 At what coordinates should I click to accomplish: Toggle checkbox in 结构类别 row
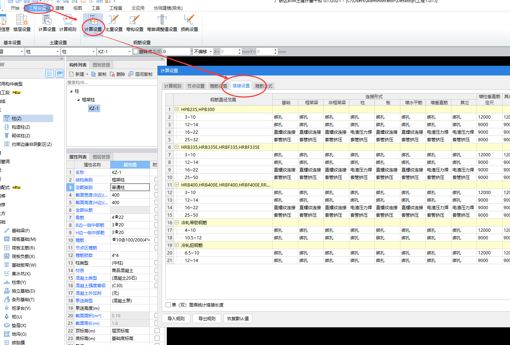[x=156, y=180]
